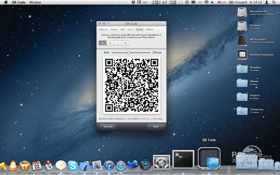Click the memory usage readout 2.31GB

coord(173,2)
